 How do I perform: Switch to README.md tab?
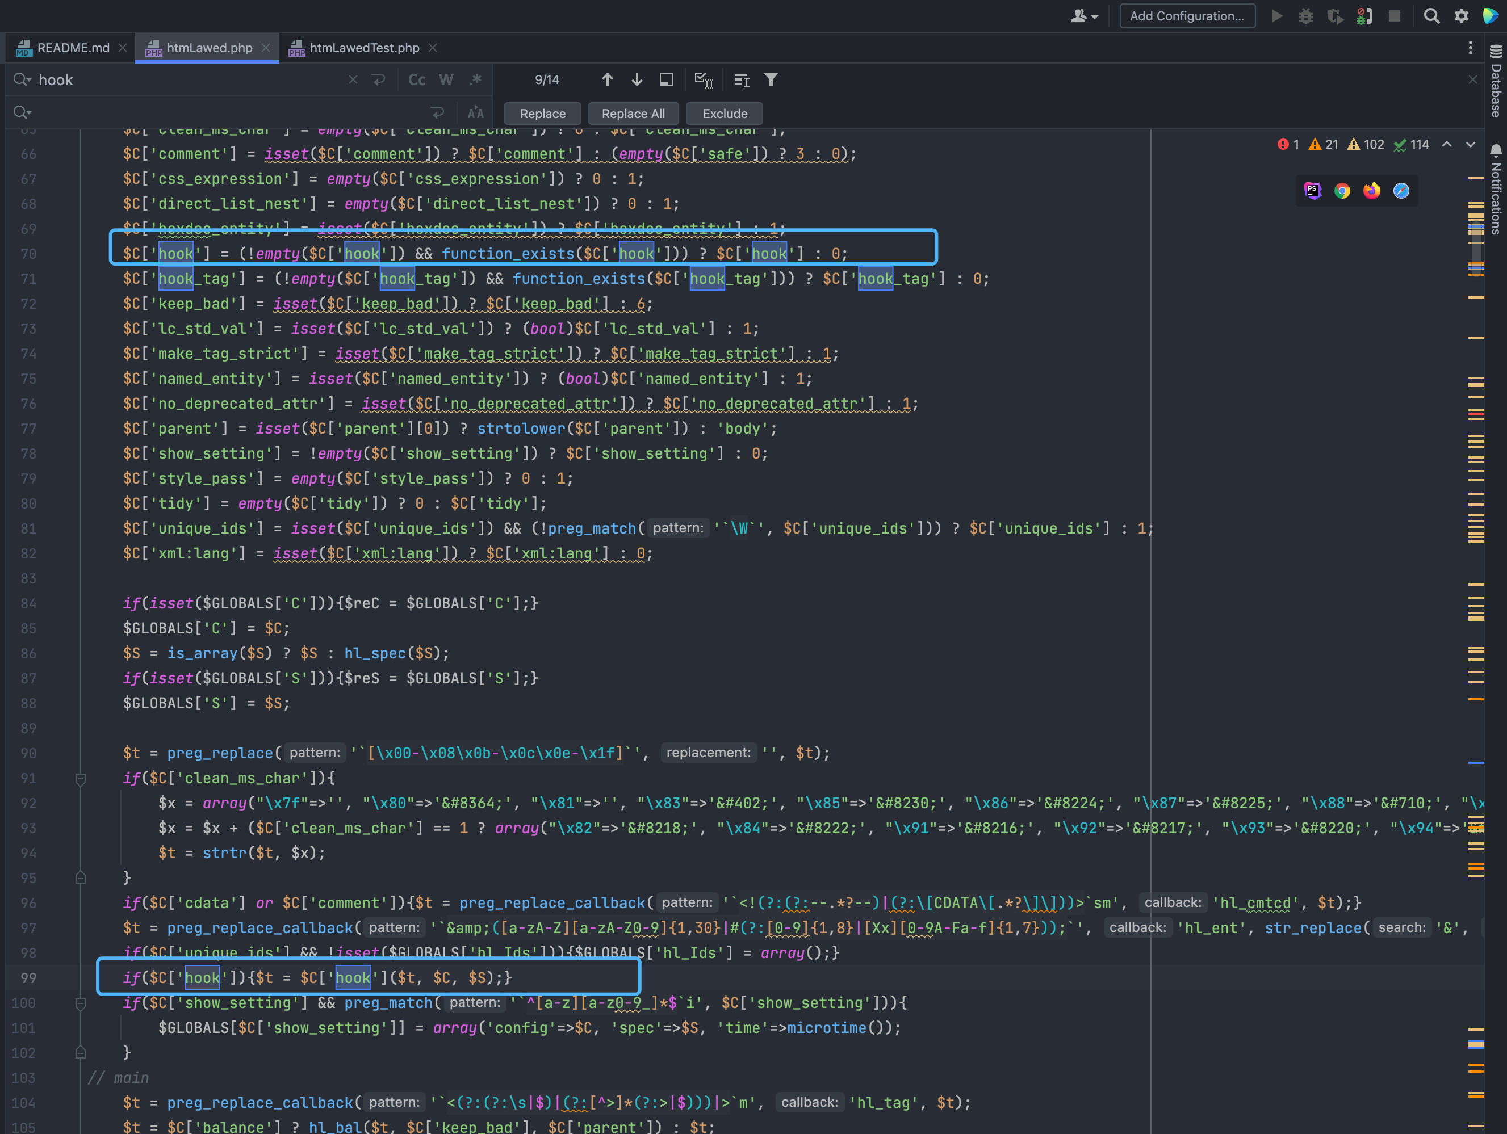point(72,48)
